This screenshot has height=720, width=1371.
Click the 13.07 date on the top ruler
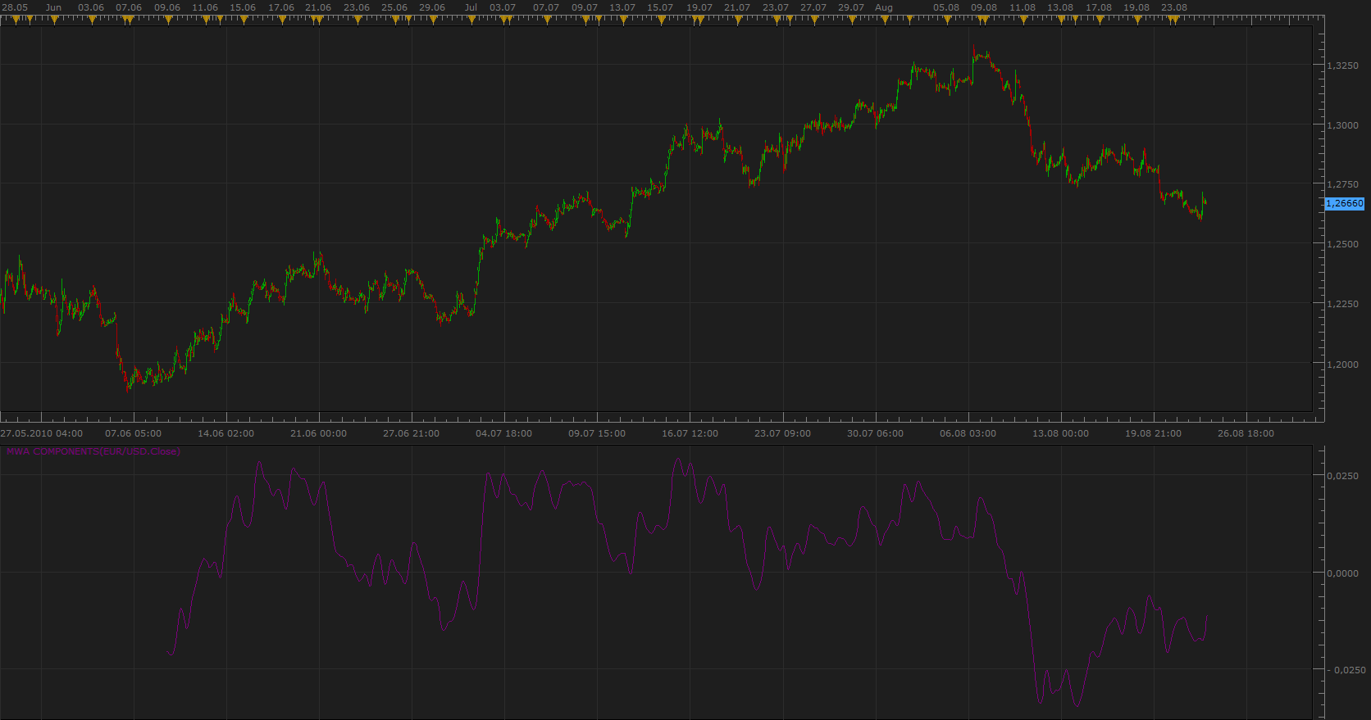click(622, 7)
